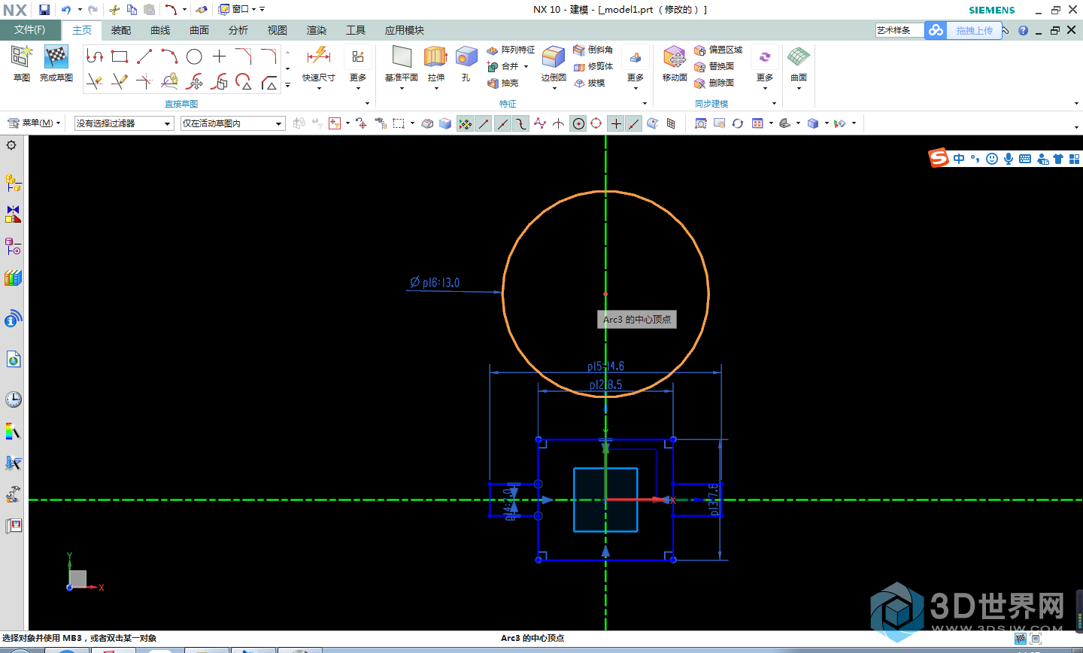Select the Rectangle sketch tool
Viewport: 1083px width, 653px height.
click(120, 56)
